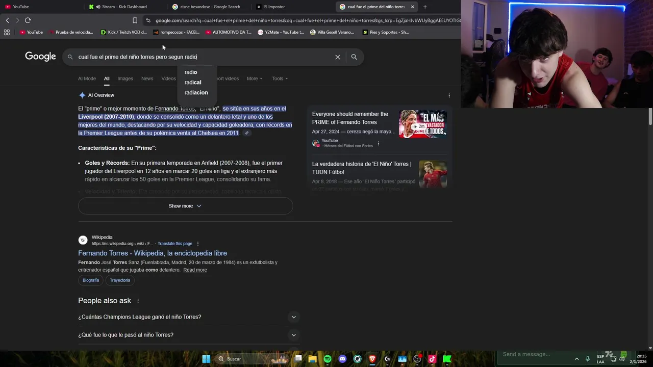
Task: Click the Fernando Torres video thumbnail
Action: pos(423,124)
